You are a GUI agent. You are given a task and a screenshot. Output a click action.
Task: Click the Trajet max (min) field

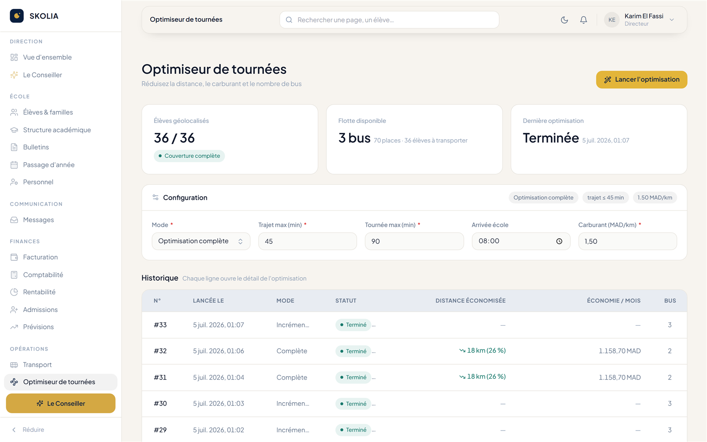point(308,241)
